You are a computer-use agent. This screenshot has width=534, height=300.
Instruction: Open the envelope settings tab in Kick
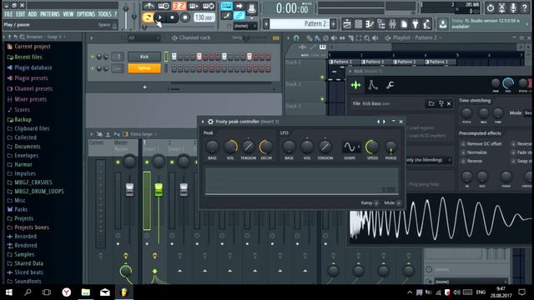(373, 85)
